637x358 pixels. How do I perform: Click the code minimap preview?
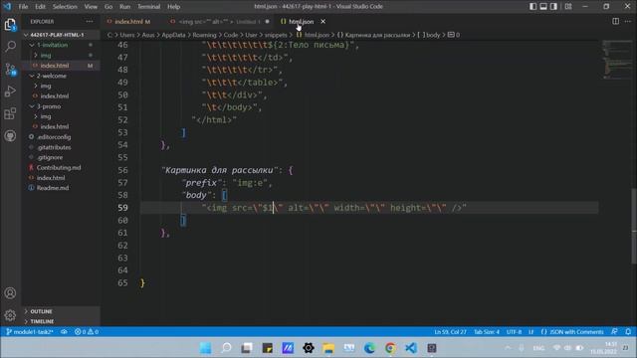[616, 60]
